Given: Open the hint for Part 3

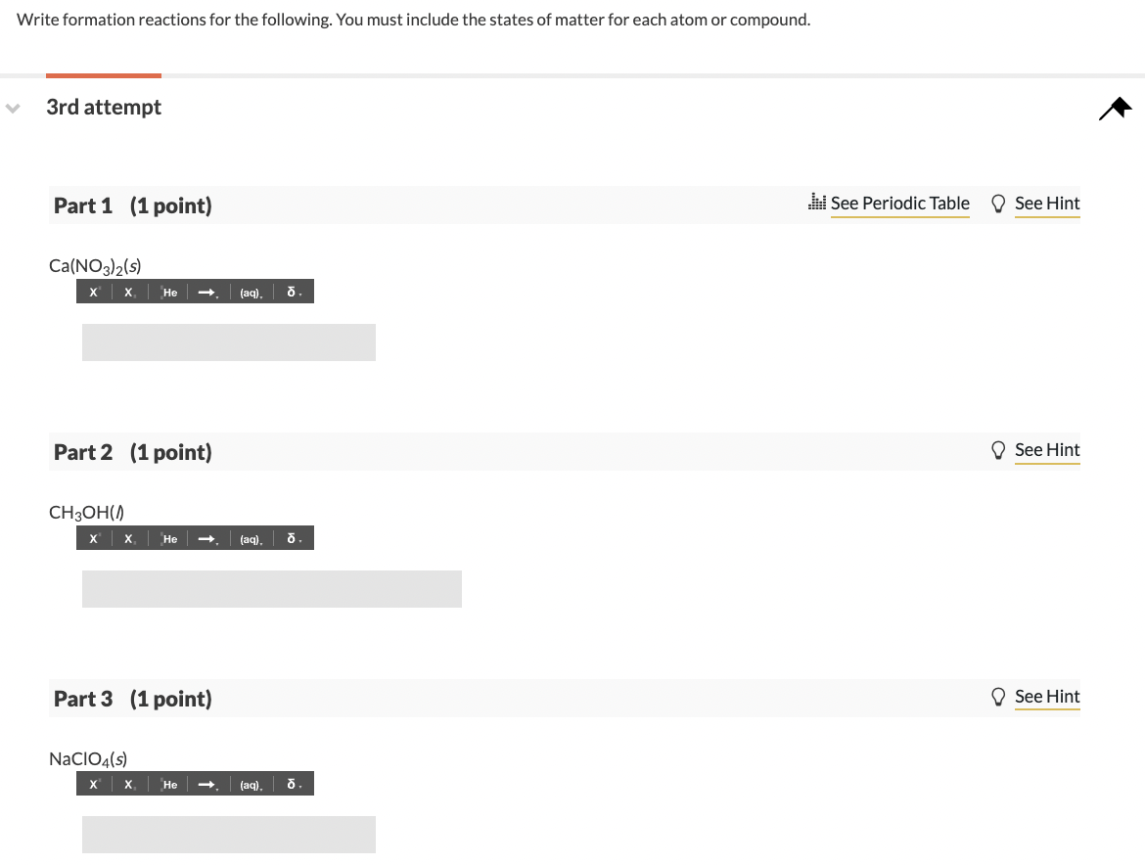Looking at the screenshot, I should [x=1047, y=696].
